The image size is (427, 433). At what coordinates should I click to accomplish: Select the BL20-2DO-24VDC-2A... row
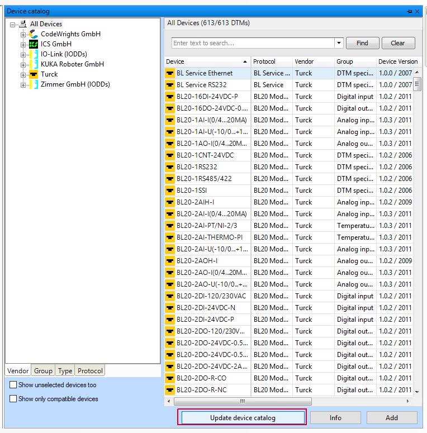(x=288, y=367)
